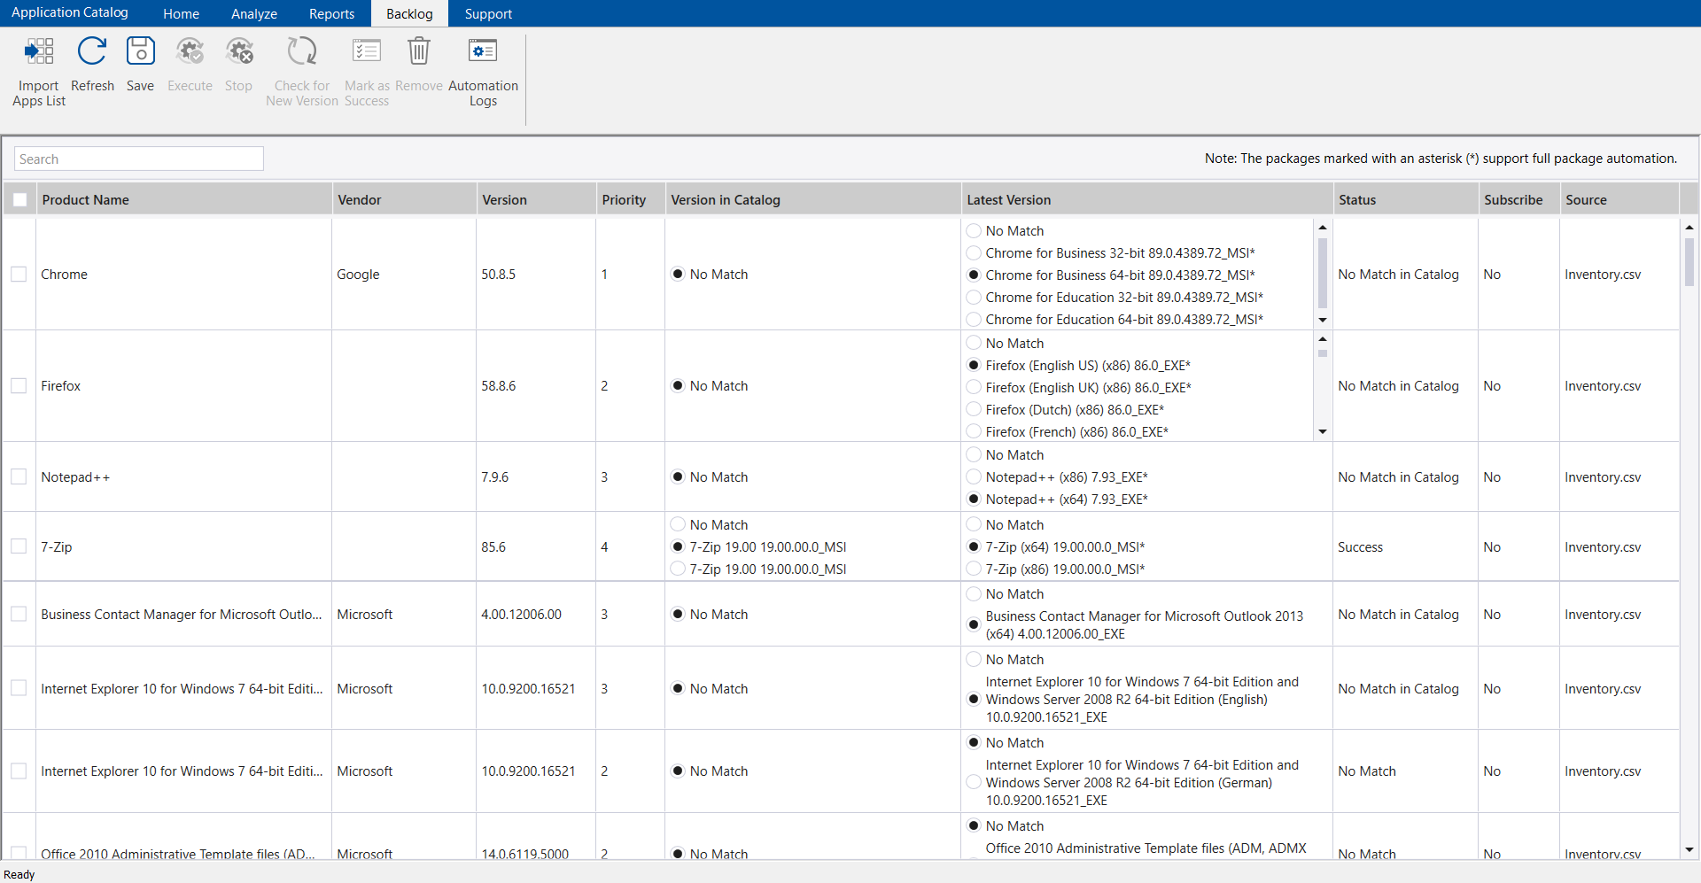This screenshot has width=1701, height=883.
Task: Select Chrome for Education 32-bit radio option
Action: [x=974, y=298]
